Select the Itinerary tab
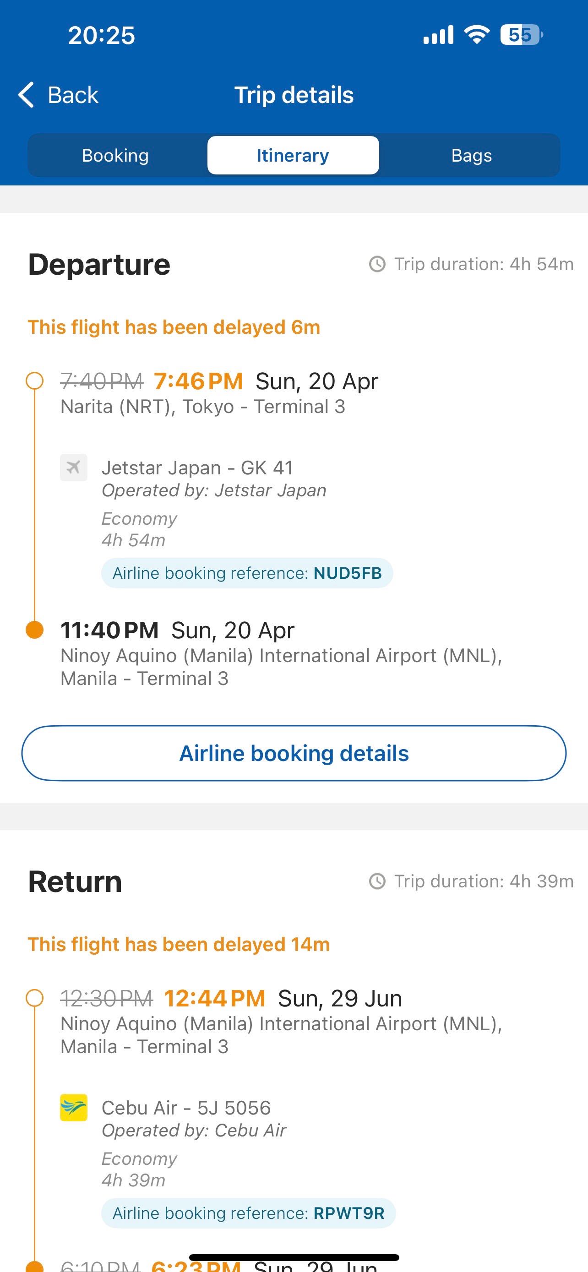The width and height of the screenshot is (588, 1272). 293,156
